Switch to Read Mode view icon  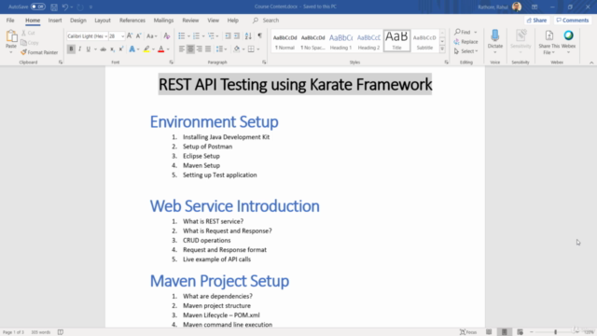pos(489,332)
